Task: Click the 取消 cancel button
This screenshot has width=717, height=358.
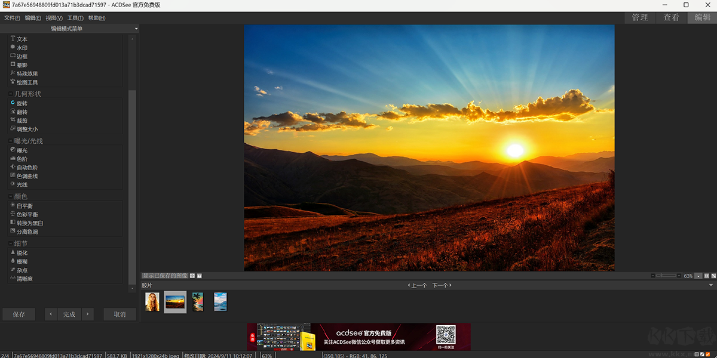Action: tap(119, 314)
